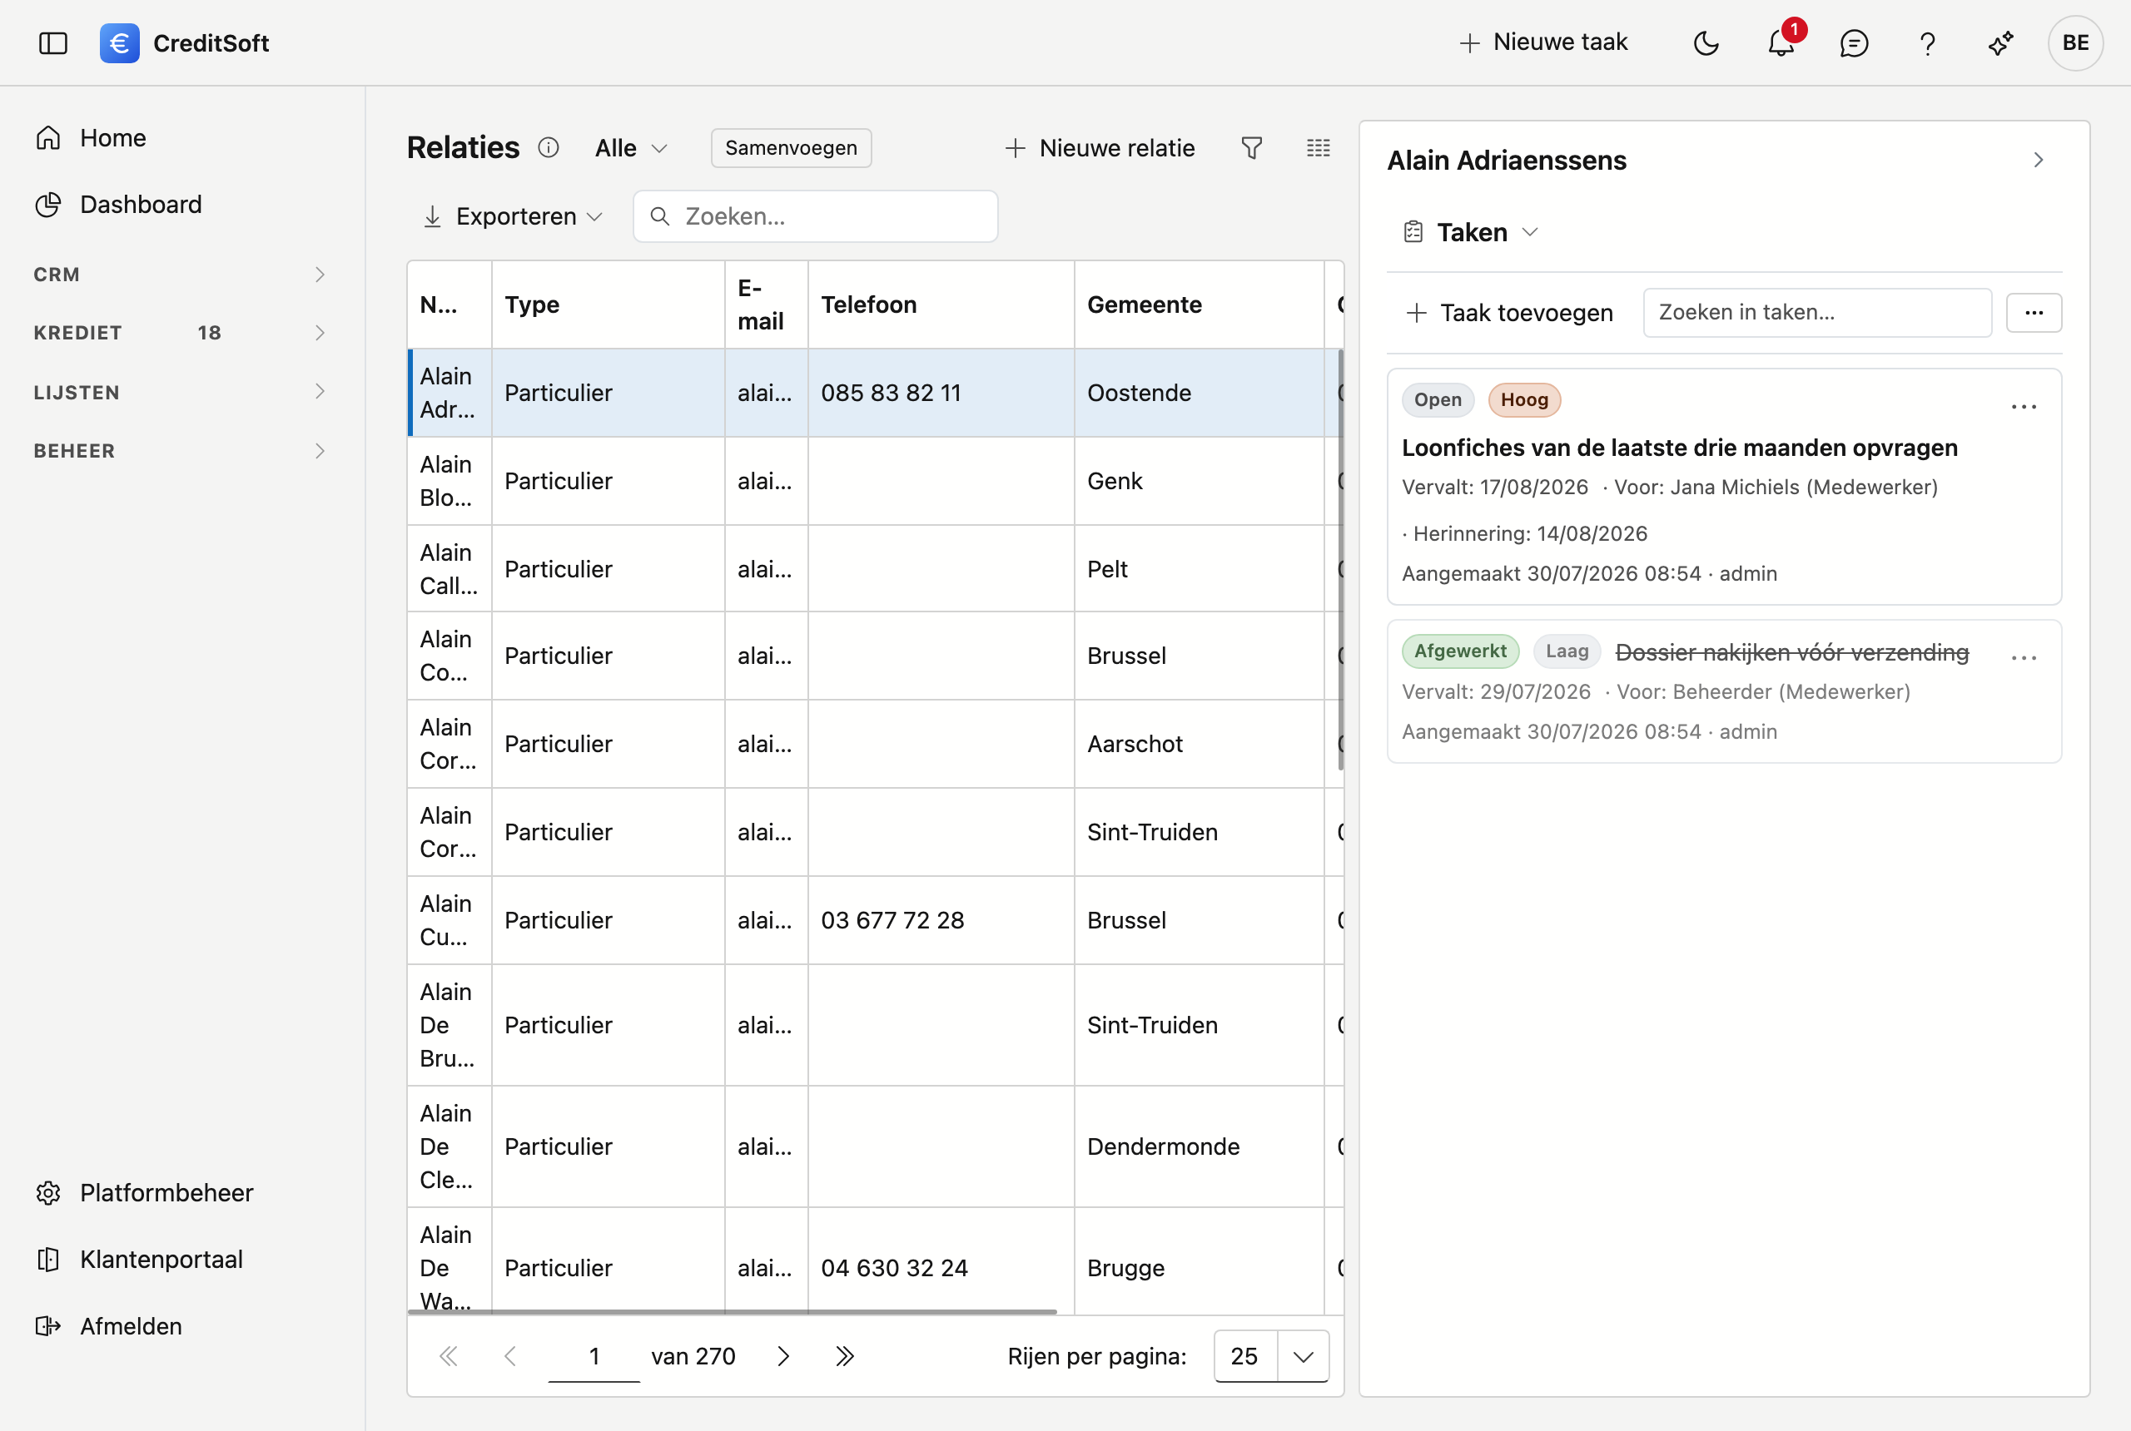Go to the next page
The height and width of the screenshot is (1431, 2131).
click(782, 1357)
